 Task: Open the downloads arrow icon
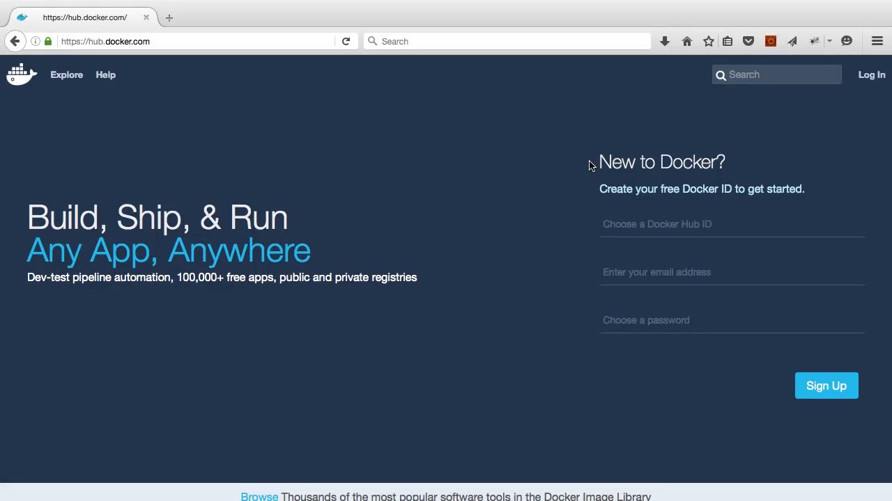pos(665,41)
